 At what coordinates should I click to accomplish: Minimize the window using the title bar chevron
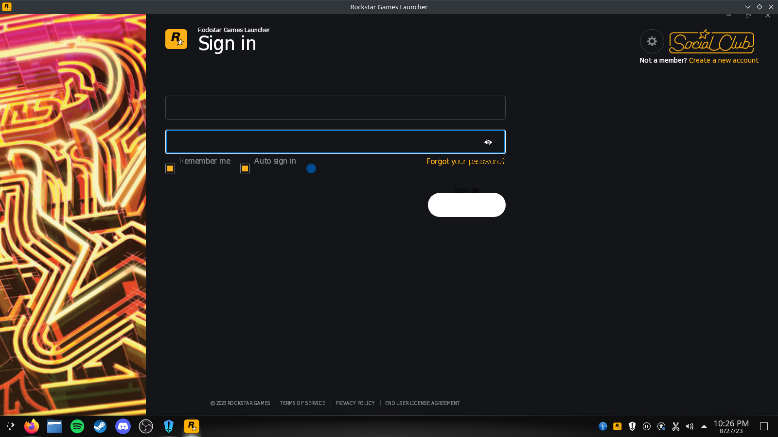748,7
